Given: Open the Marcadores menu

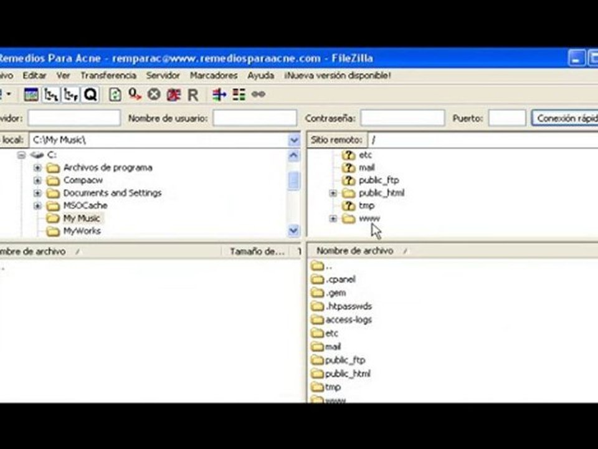Looking at the screenshot, I should [214, 75].
